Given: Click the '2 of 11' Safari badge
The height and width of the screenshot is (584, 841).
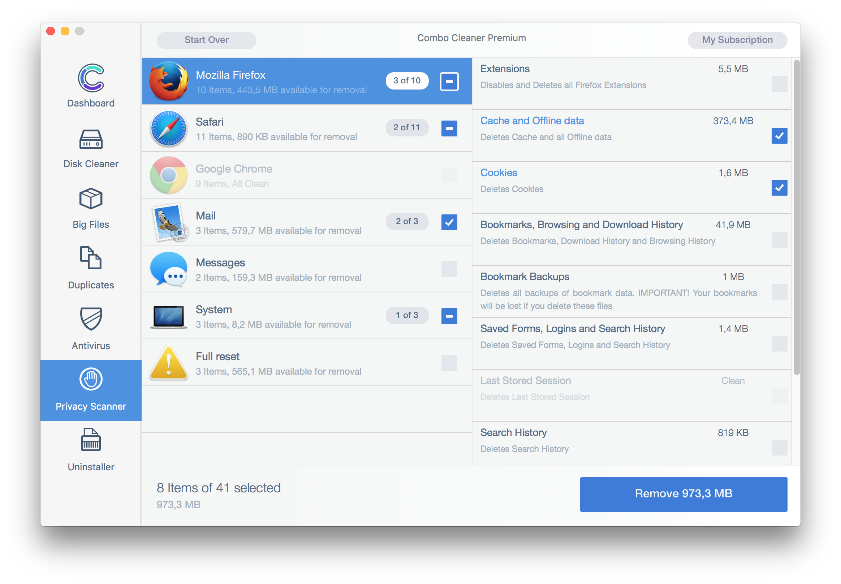Looking at the screenshot, I should [407, 127].
